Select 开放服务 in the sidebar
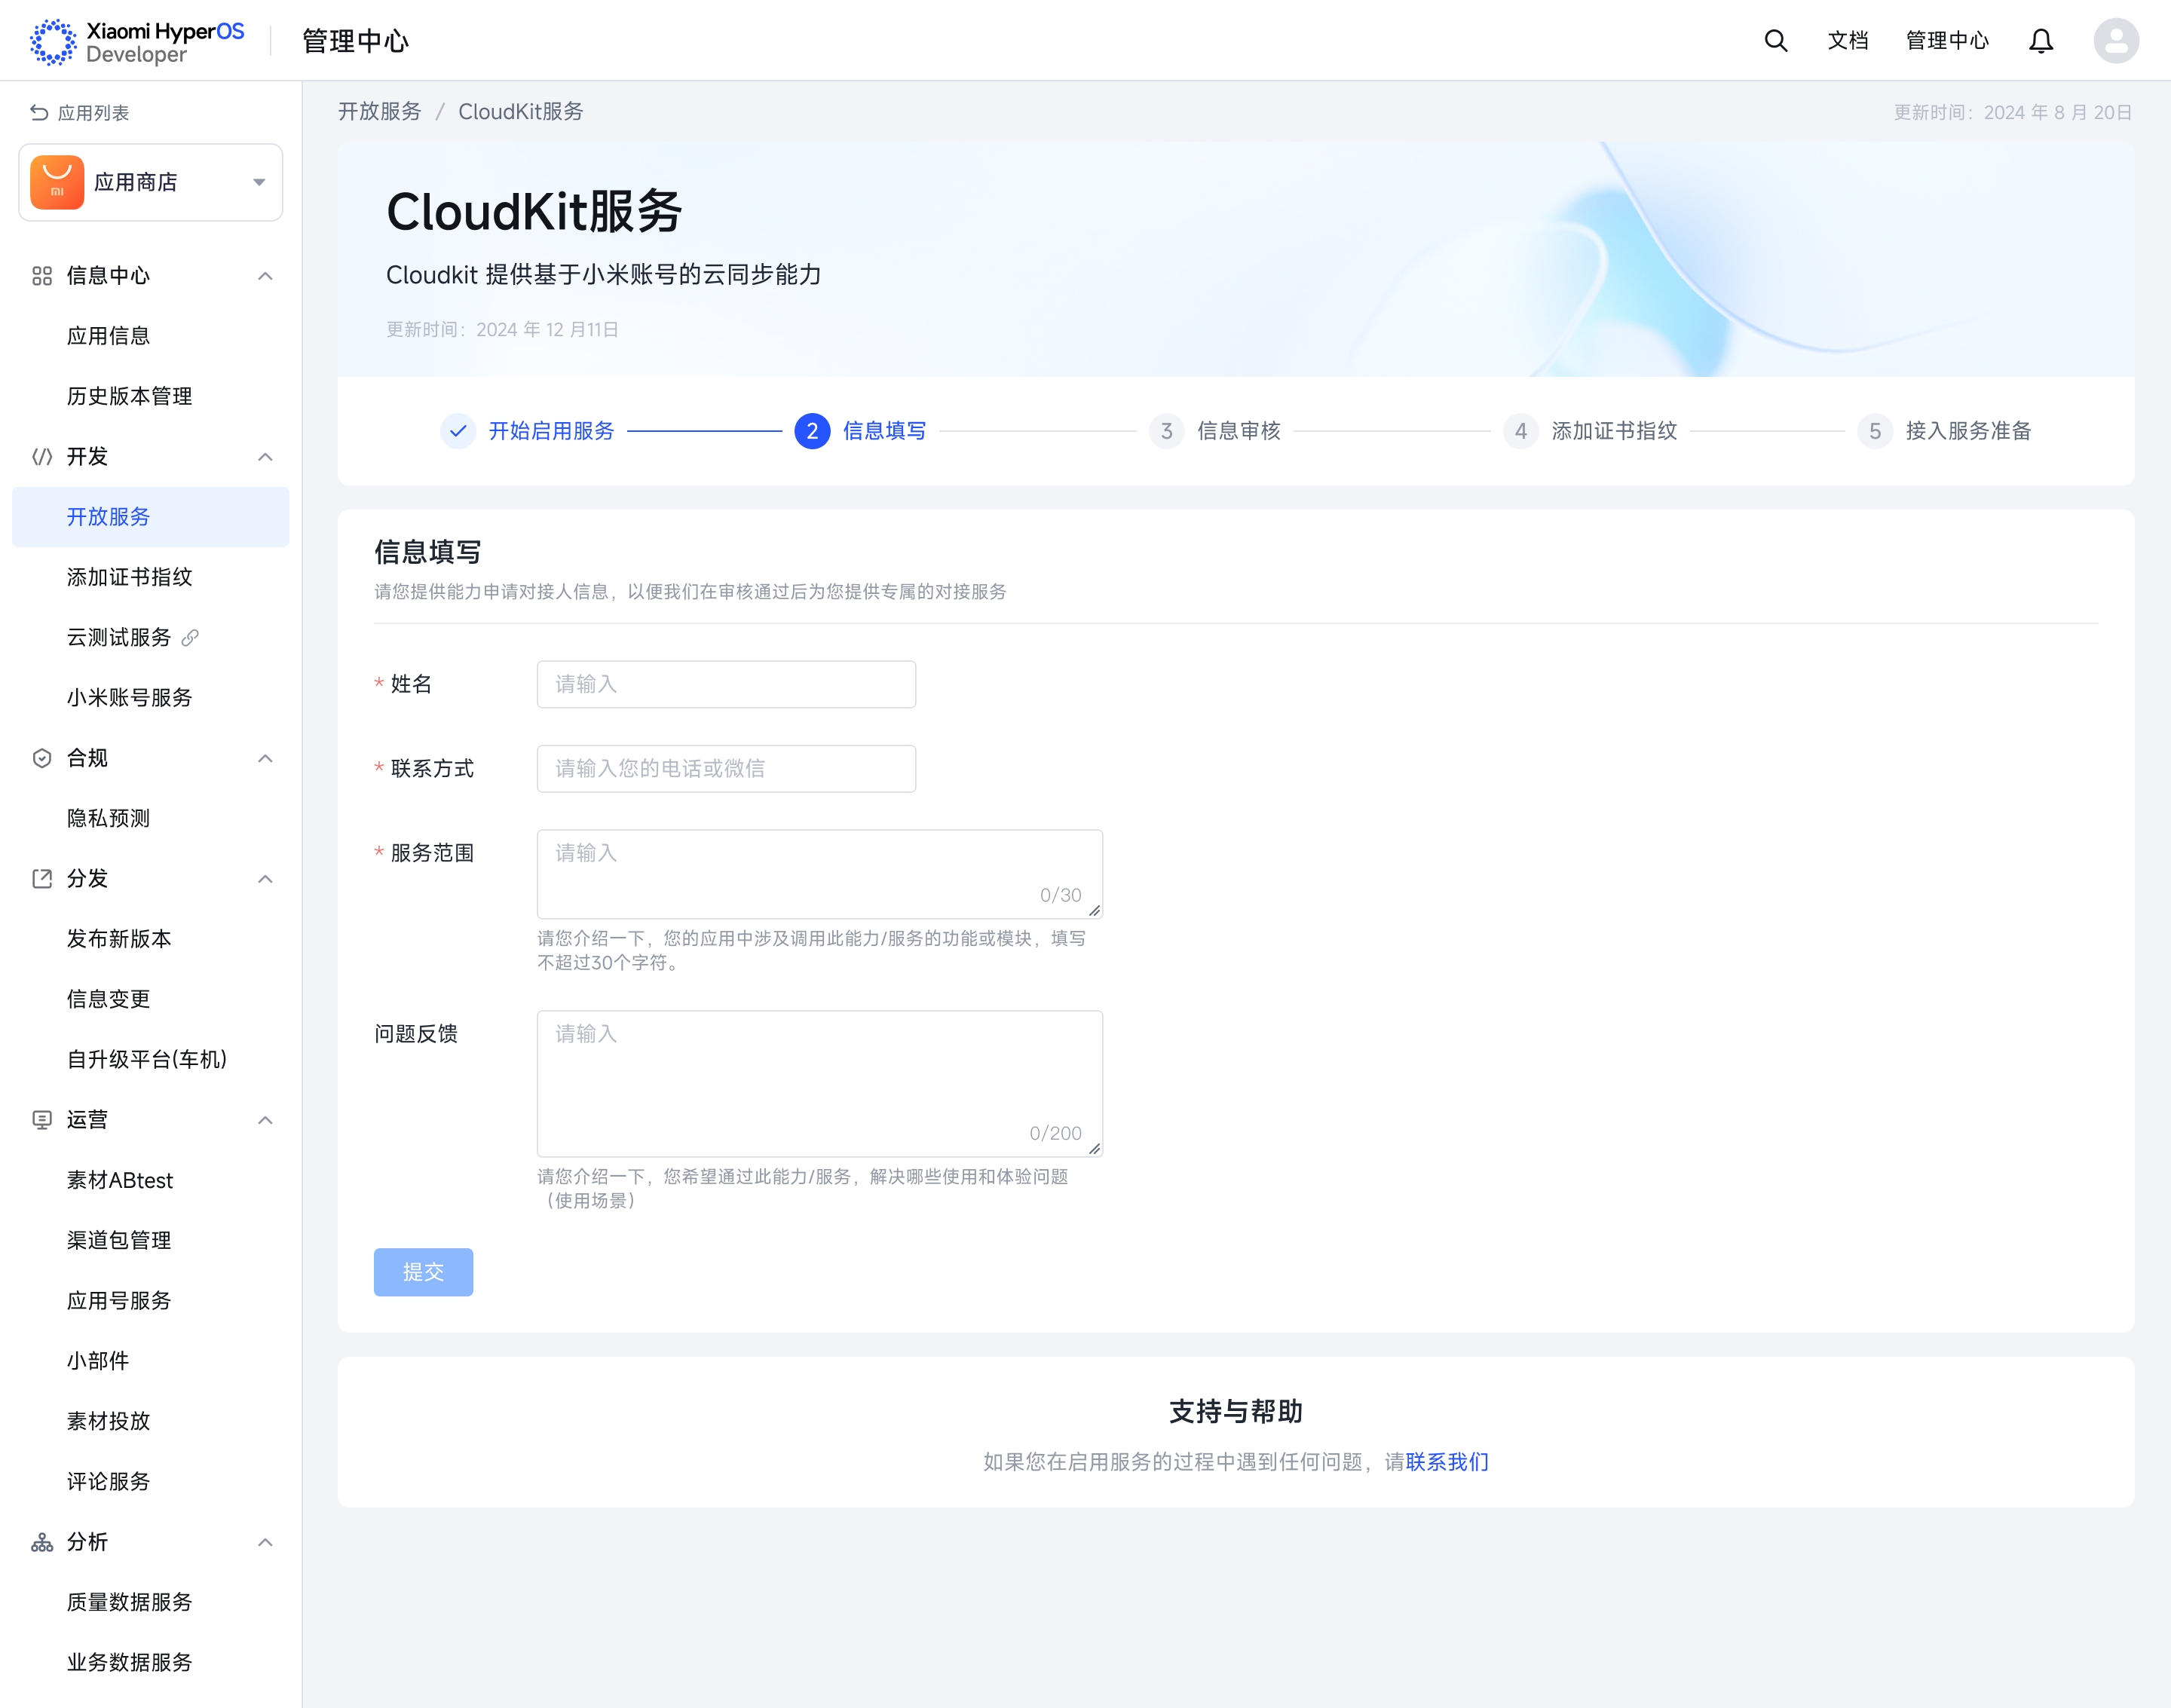This screenshot has width=2171, height=1708. pyautogui.click(x=151, y=517)
